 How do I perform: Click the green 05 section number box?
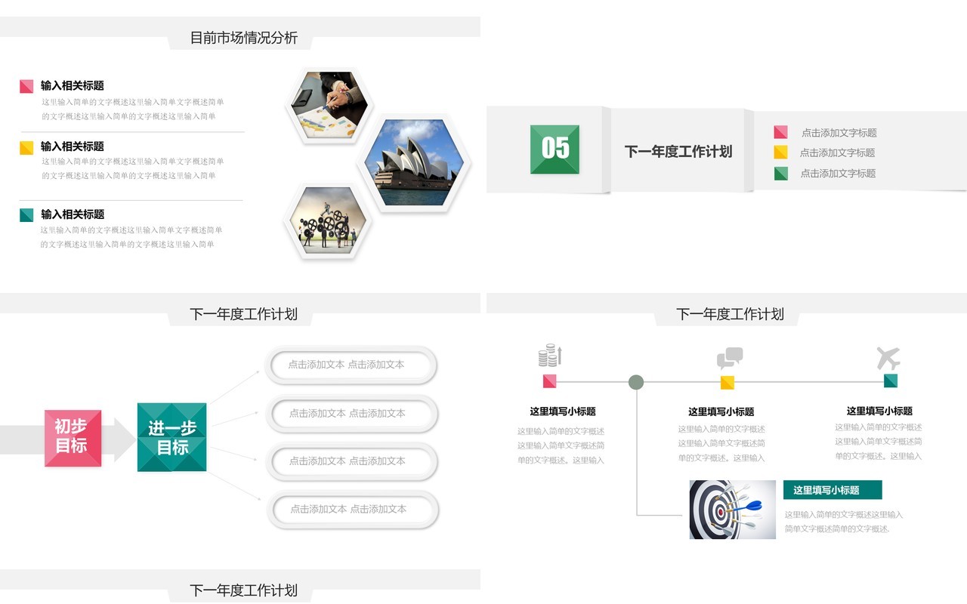555,149
